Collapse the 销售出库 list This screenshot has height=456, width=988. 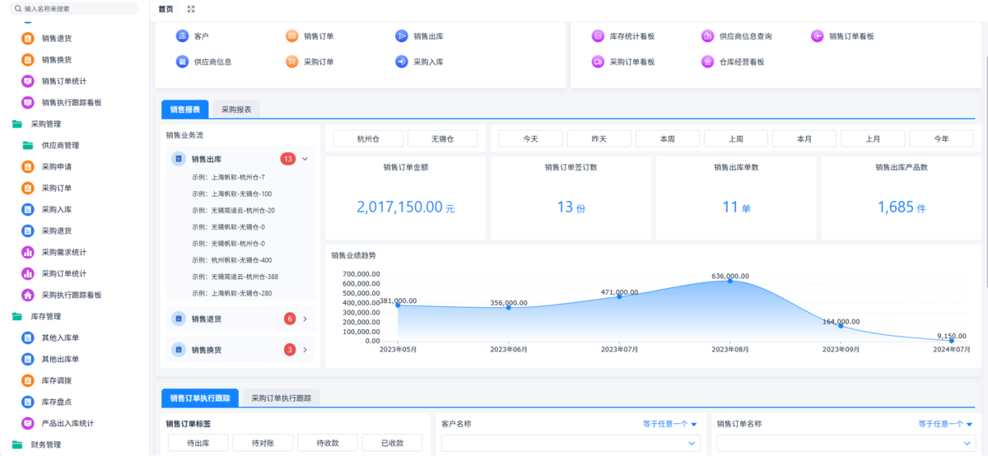tap(305, 159)
